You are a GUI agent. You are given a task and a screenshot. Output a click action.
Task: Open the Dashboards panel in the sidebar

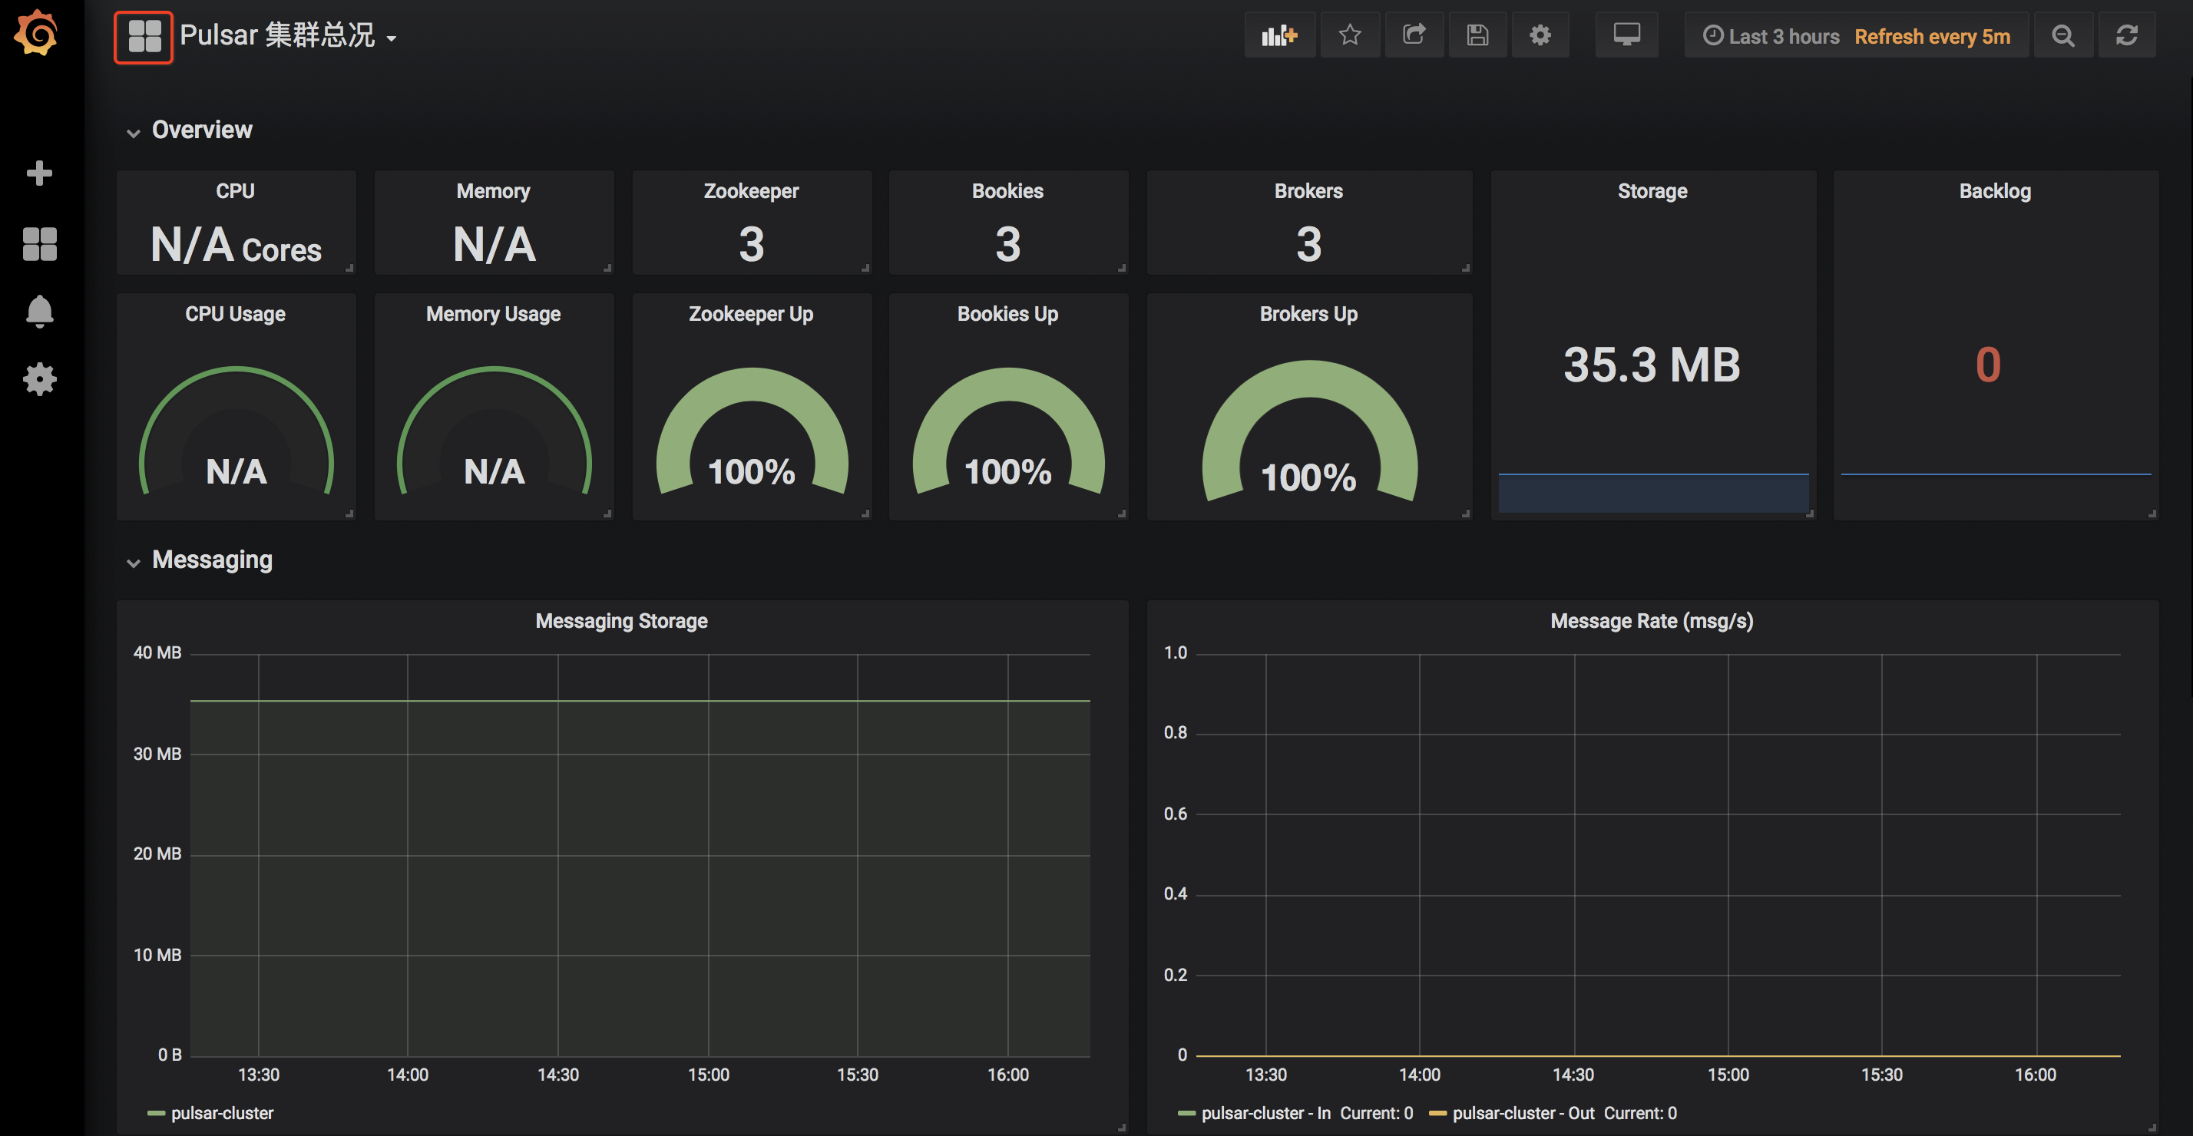tap(39, 244)
